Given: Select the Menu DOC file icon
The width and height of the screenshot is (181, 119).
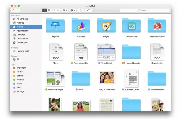Looking at the screenshot, I should tap(56, 52).
